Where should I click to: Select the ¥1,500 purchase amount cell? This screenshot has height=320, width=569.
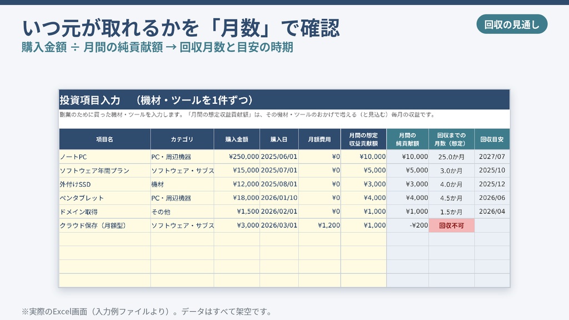point(237,212)
